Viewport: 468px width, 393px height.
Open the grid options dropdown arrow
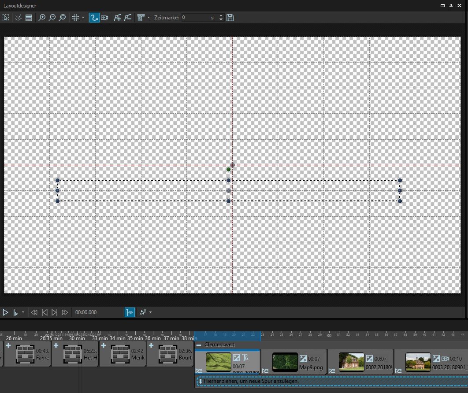click(83, 18)
